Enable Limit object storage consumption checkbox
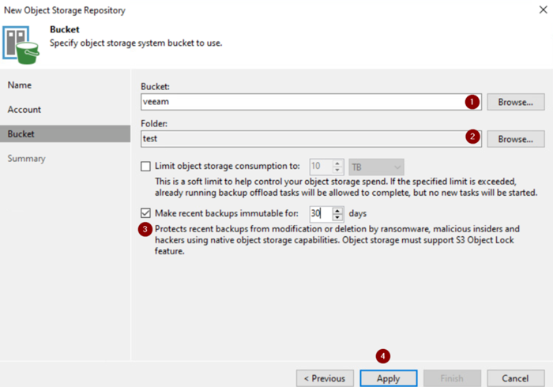The image size is (553, 387). click(145, 167)
